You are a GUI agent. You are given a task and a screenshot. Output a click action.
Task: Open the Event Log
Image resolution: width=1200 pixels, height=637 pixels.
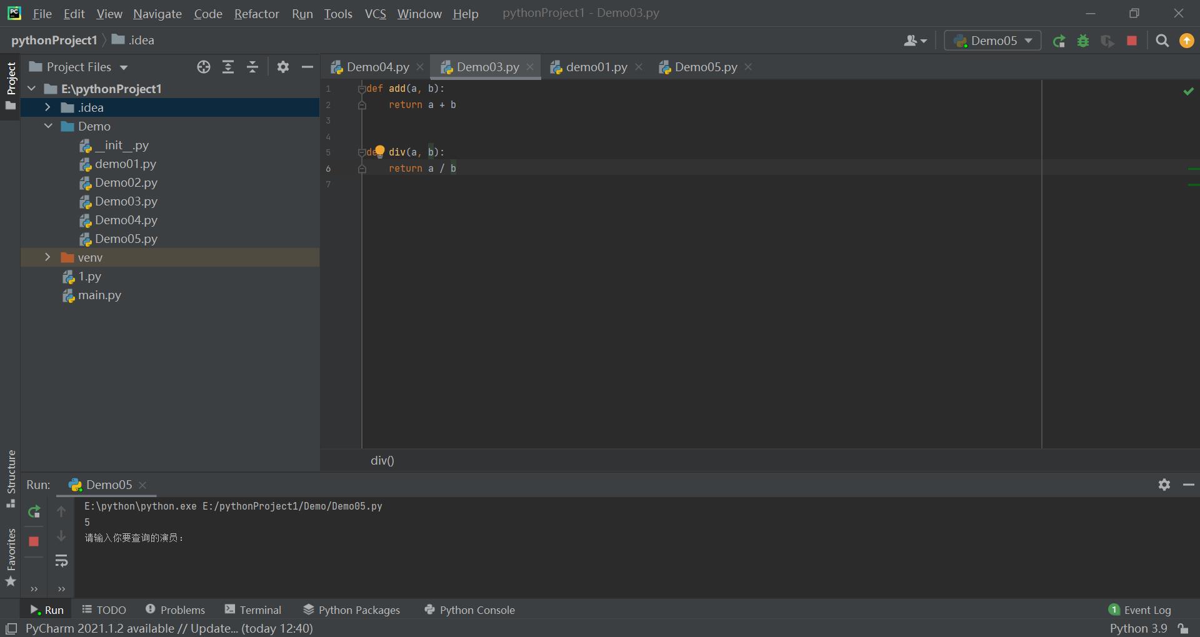coord(1140,610)
